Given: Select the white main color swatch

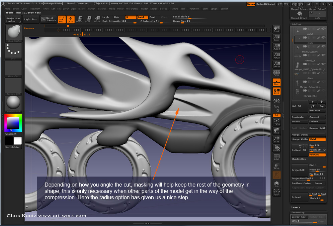Looking at the screenshot, I should point(18,141).
